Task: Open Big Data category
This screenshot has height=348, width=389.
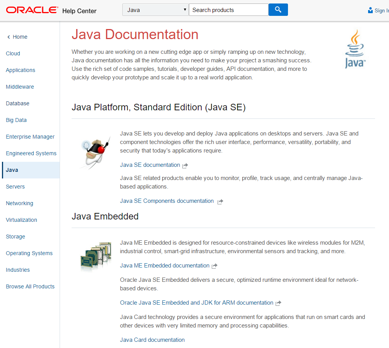Action: 16,120
